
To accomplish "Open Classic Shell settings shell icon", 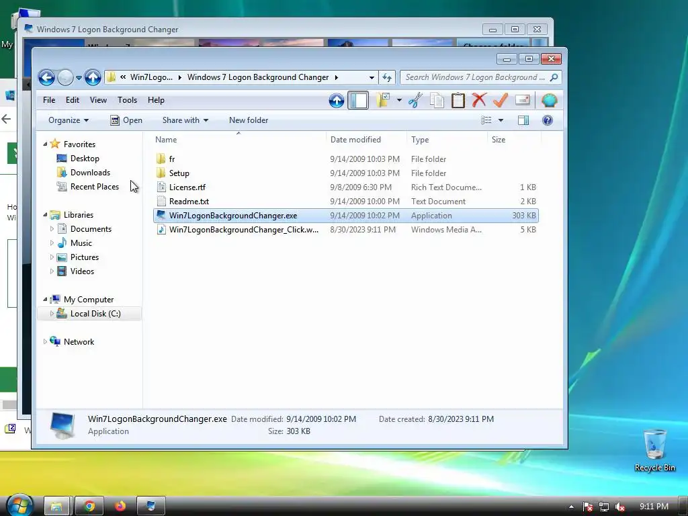I will (550, 101).
